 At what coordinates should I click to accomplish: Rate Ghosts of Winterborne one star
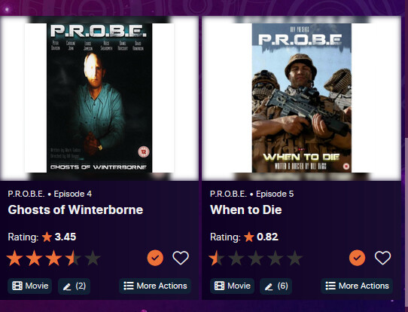click(14, 258)
